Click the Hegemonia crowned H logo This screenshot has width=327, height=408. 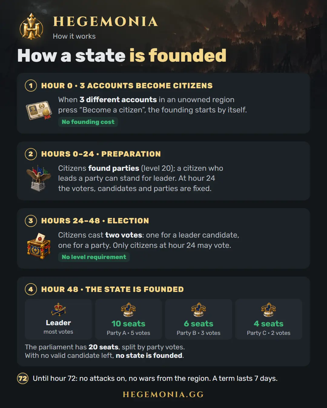click(31, 27)
